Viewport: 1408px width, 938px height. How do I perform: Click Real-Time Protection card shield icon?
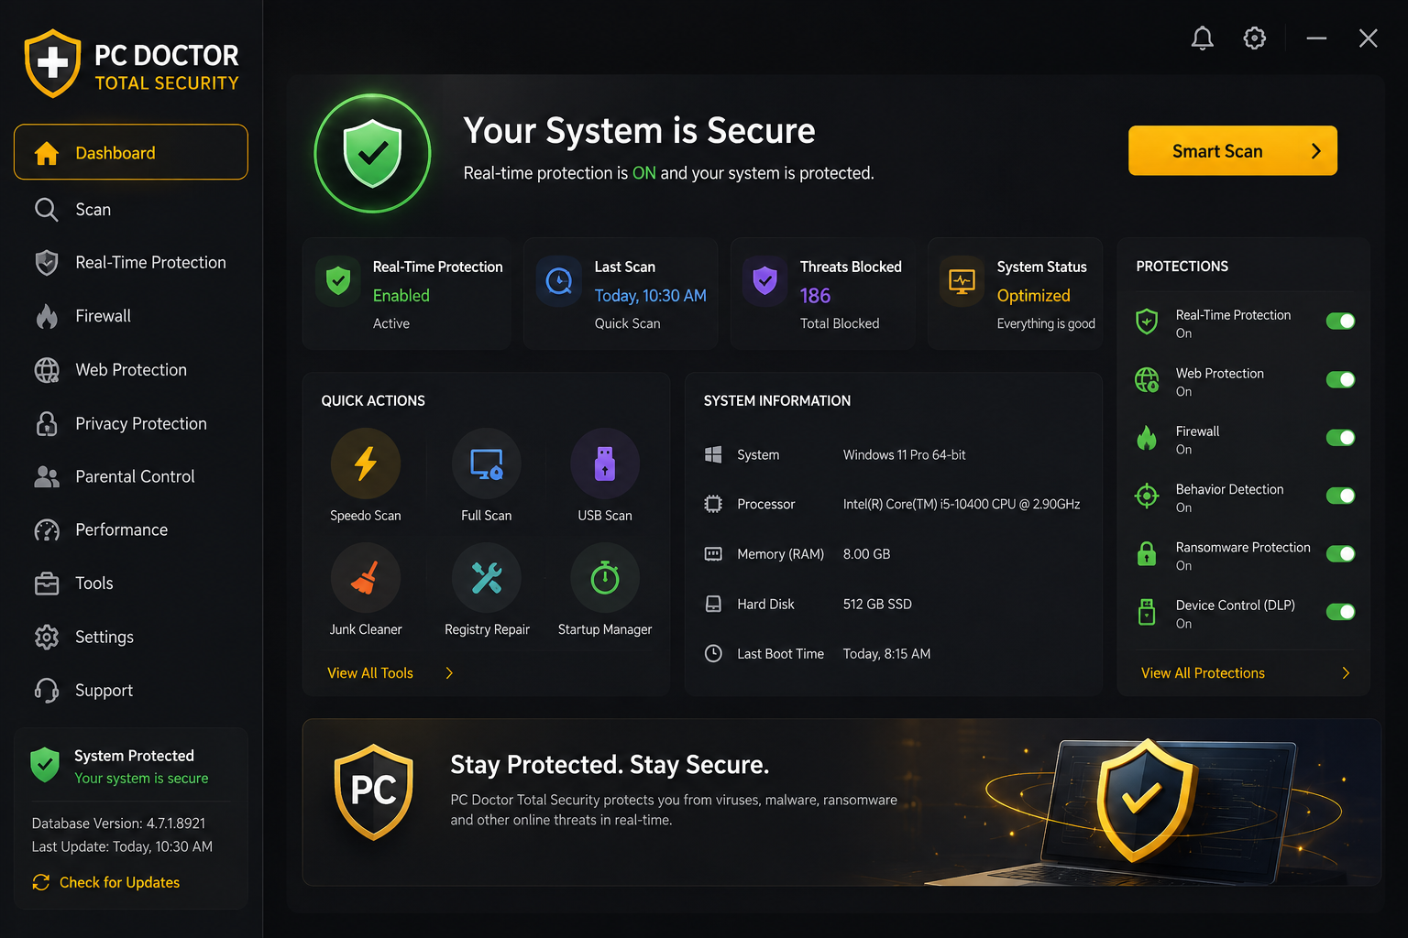(x=338, y=280)
